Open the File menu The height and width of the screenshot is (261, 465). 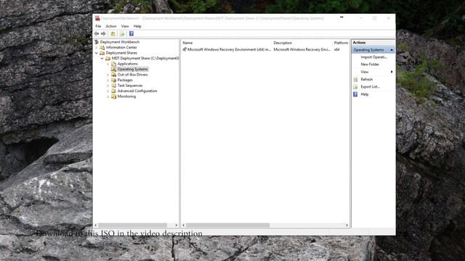98,26
